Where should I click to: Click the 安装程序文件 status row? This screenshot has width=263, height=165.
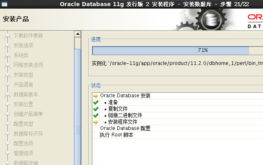[x=178, y=122]
